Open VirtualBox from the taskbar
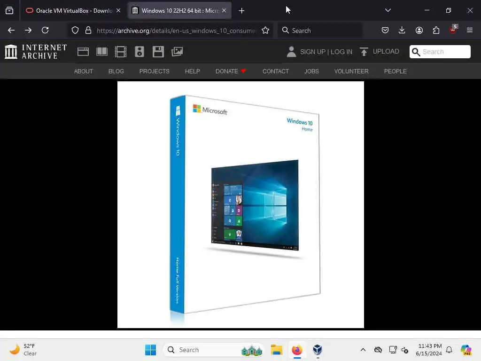The image size is (481, 361). coord(318,350)
